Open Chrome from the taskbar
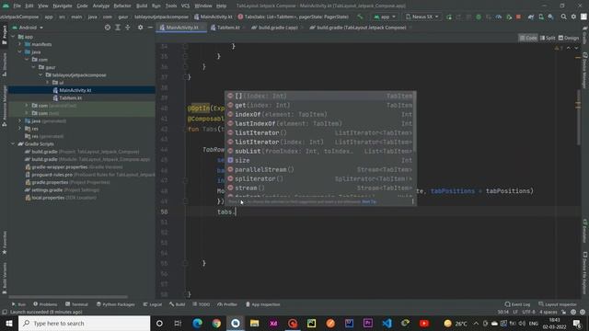This screenshot has height=331, width=589. click(x=216, y=323)
